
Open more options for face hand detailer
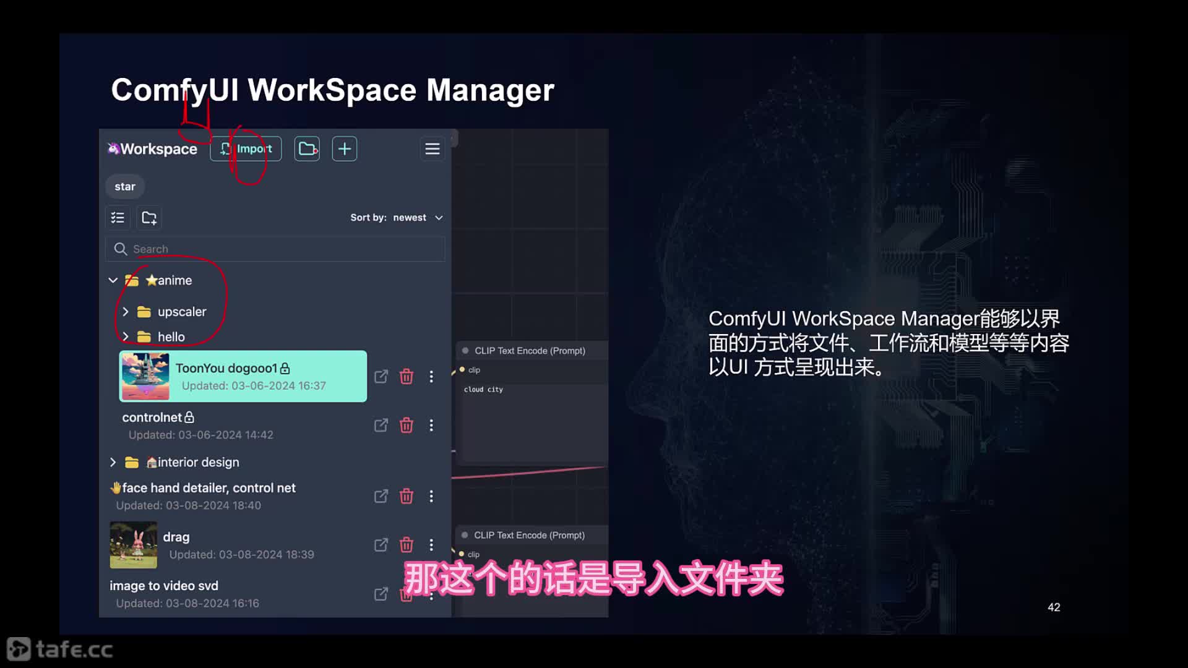click(x=431, y=496)
